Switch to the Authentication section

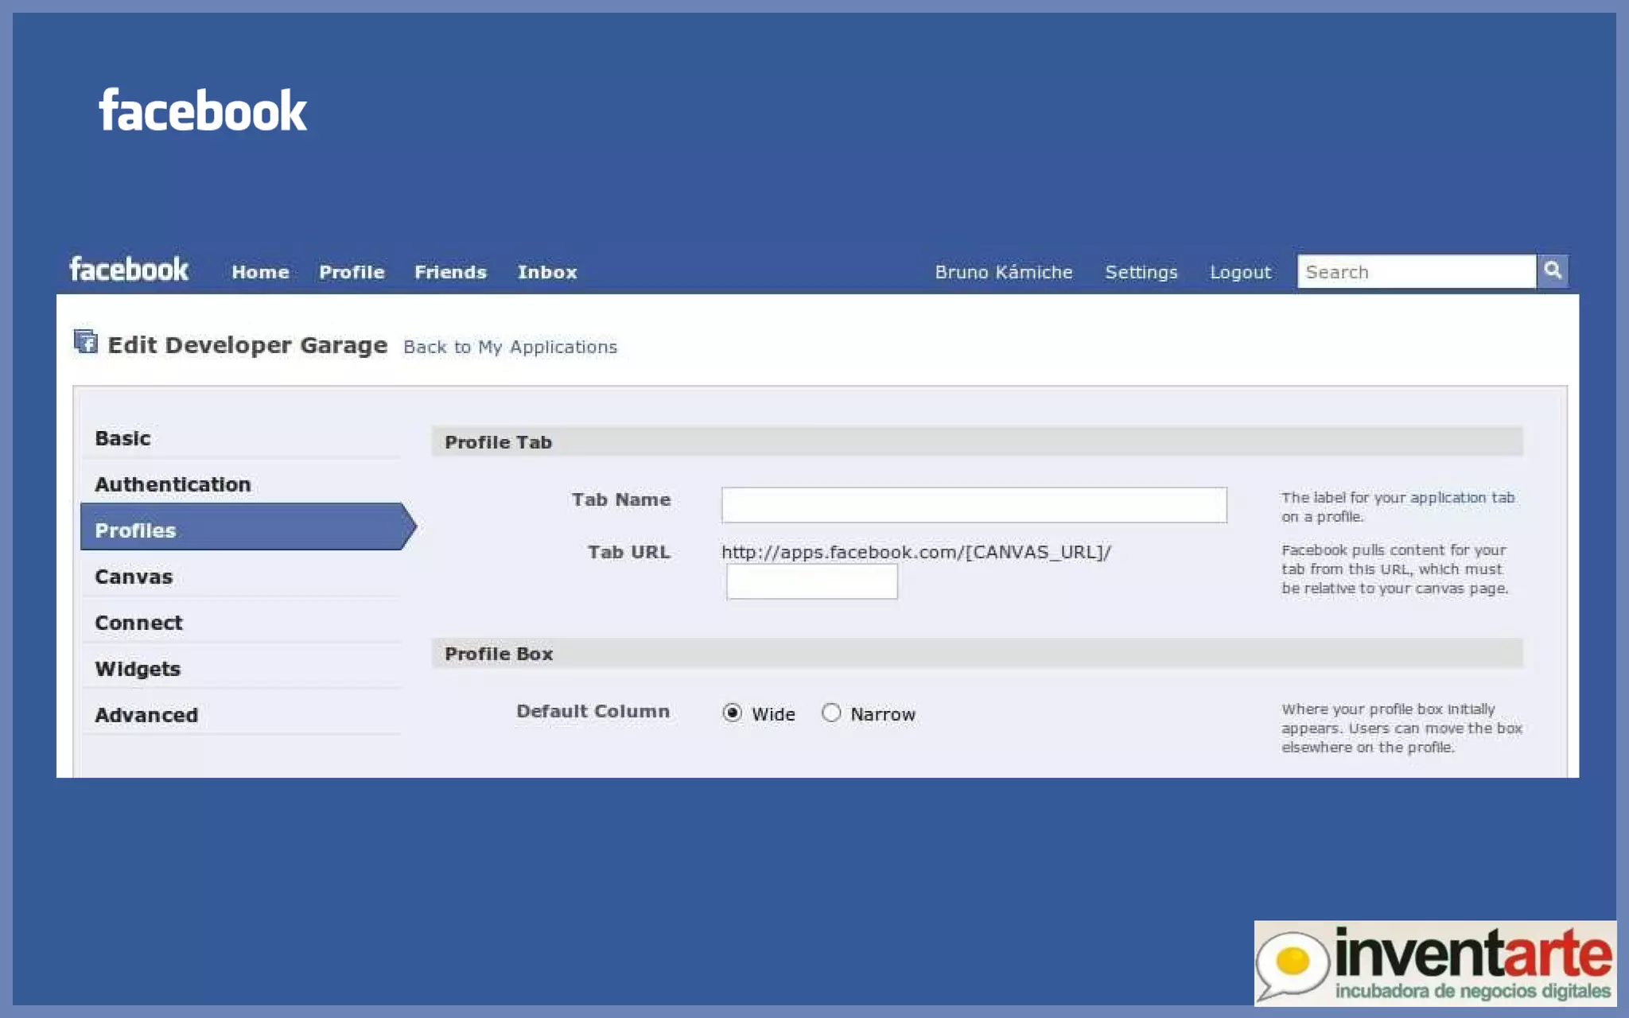tap(173, 484)
